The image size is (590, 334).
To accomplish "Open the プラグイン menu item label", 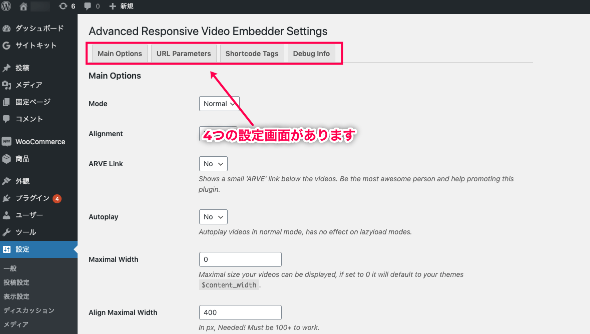I will [33, 198].
